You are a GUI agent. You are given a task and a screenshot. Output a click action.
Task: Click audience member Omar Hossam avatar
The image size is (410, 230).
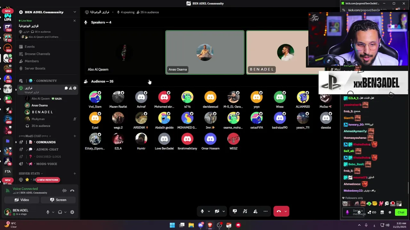[210, 139]
